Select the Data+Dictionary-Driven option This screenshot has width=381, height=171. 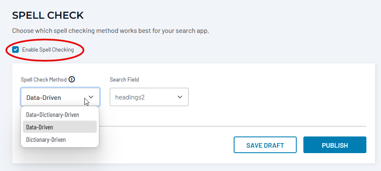click(x=53, y=114)
